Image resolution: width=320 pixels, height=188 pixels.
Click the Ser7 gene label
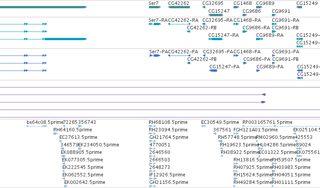point(153,3)
